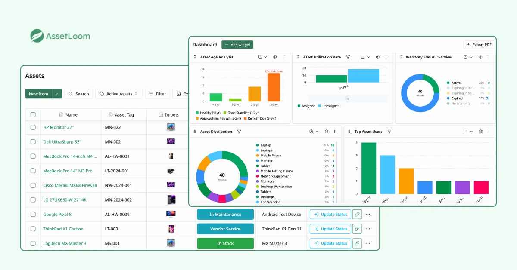Click the Add widget button
Screen dimensions: 517x270
[x=237, y=45]
